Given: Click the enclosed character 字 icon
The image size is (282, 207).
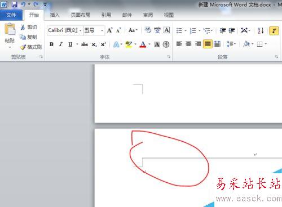Looking at the screenshot, I should coord(166,44).
